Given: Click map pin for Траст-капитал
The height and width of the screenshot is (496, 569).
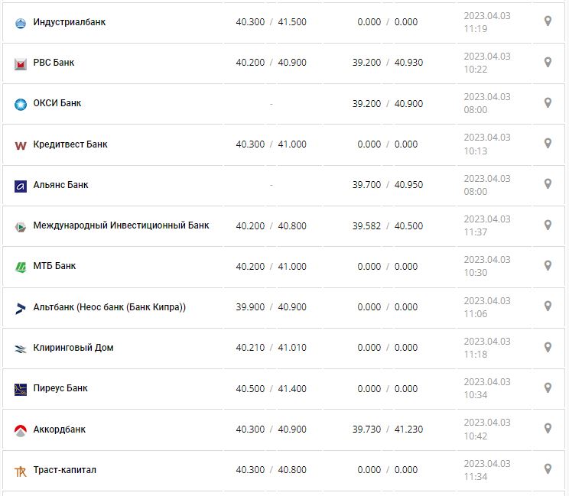Looking at the screenshot, I should point(548,468).
